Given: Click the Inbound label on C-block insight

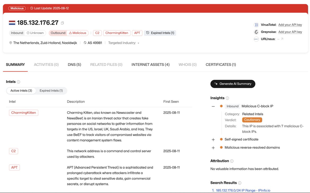Looking at the screenshot, I should pyautogui.click(x=233, y=106).
